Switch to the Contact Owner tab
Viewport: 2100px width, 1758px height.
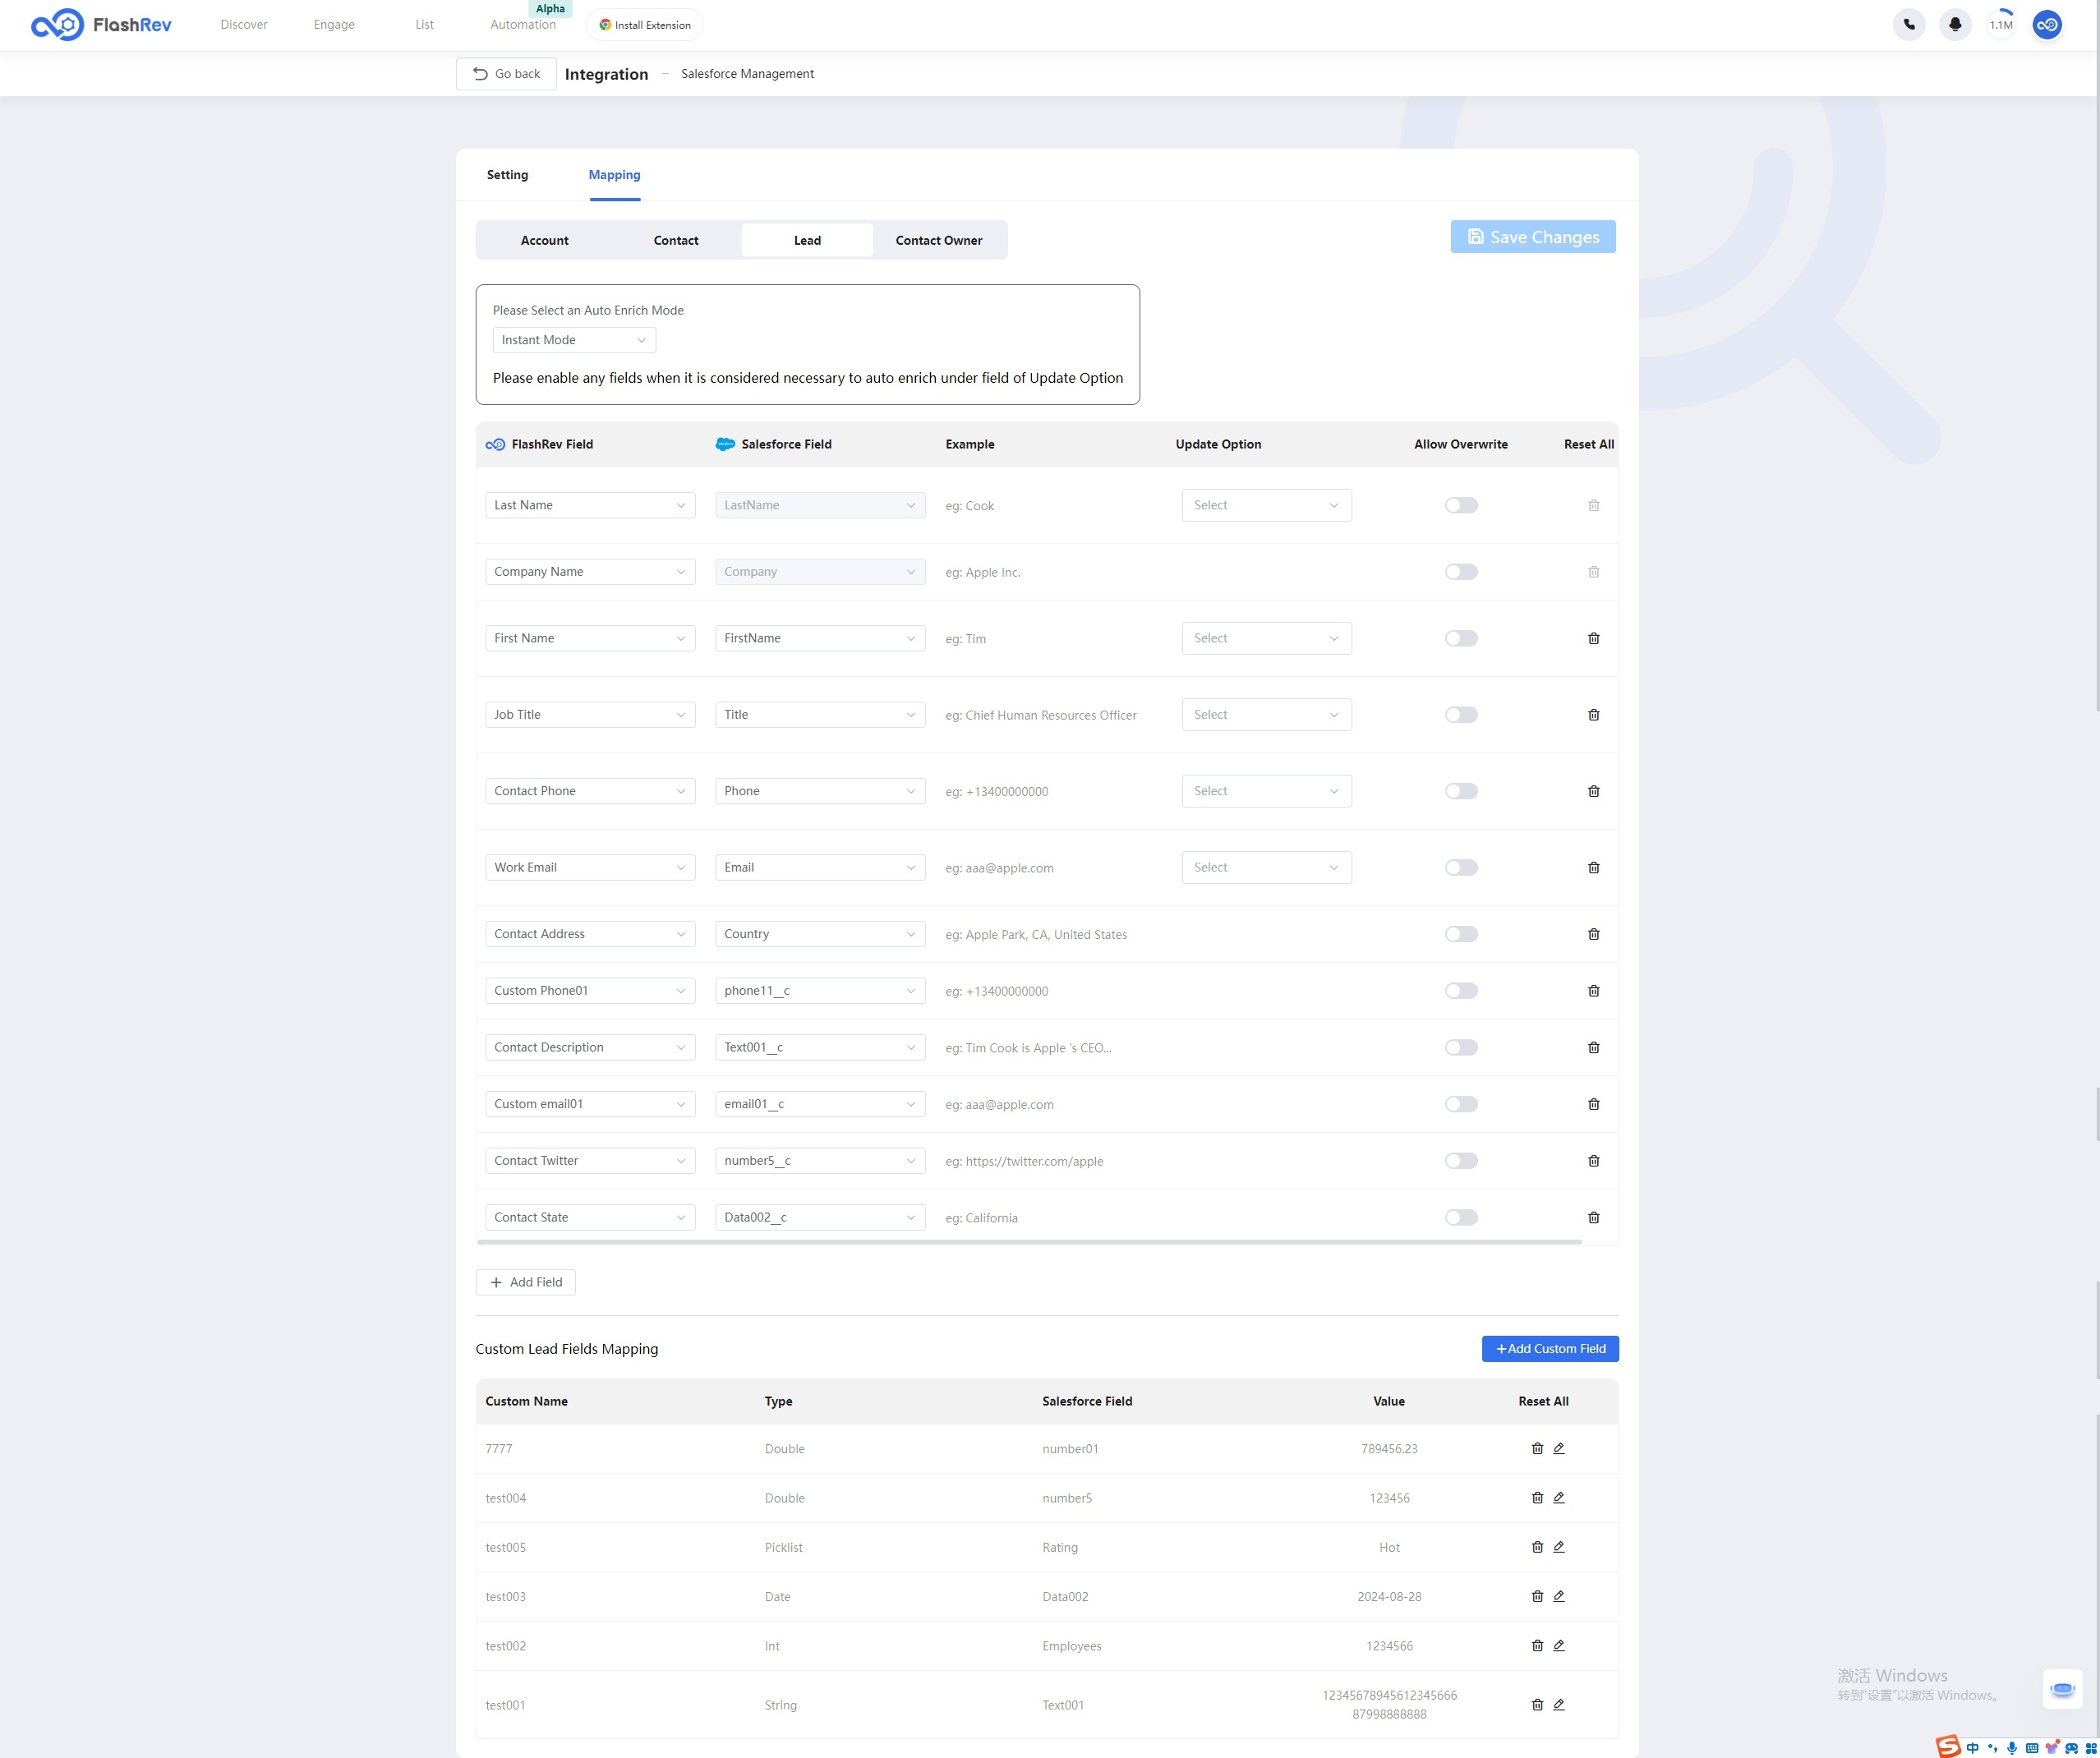coord(939,241)
